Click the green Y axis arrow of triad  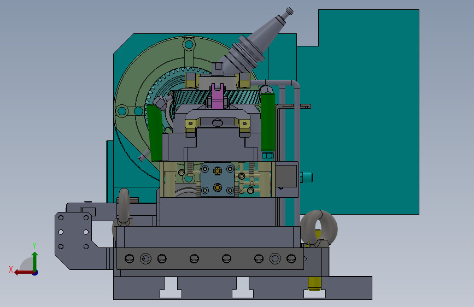point(35,261)
